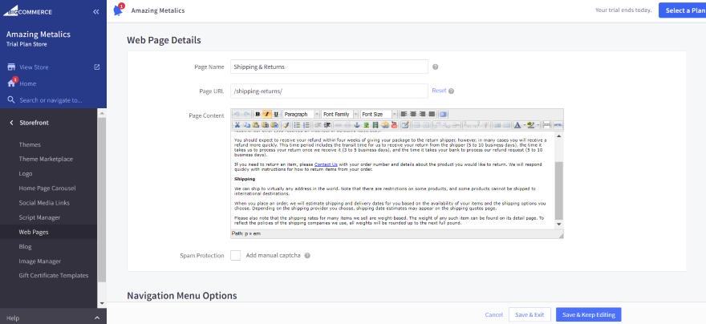Insert a numbered list
The height and width of the screenshot is (324, 706).
(306, 125)
